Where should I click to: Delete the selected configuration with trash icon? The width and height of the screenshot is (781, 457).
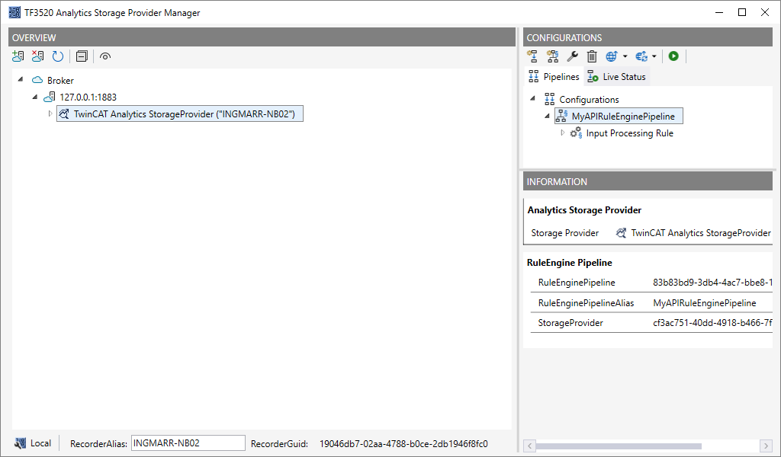click(592, 56)
